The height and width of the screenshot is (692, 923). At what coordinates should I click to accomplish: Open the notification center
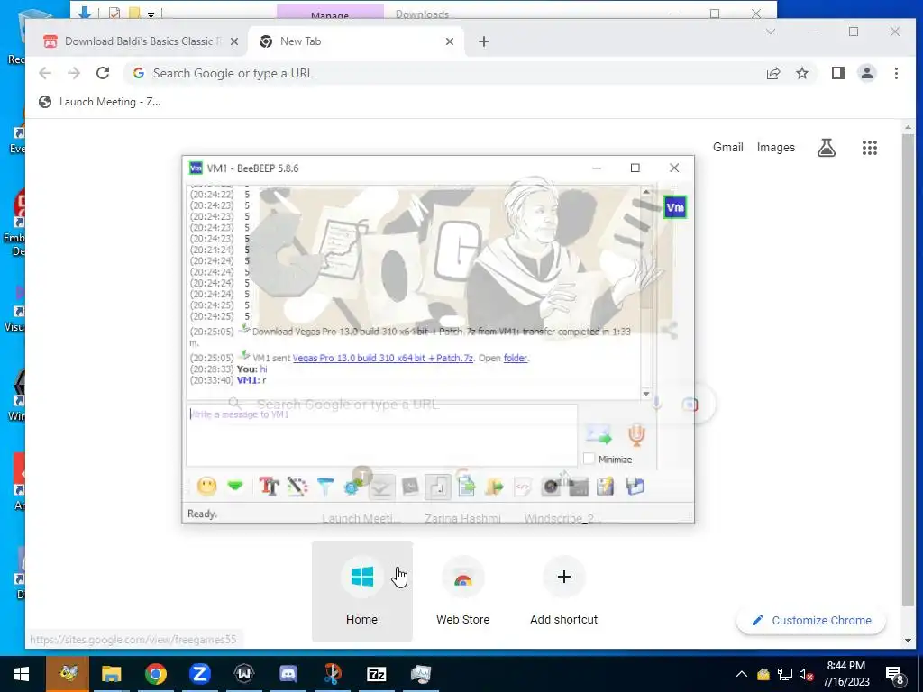click(x=895, y=675)
